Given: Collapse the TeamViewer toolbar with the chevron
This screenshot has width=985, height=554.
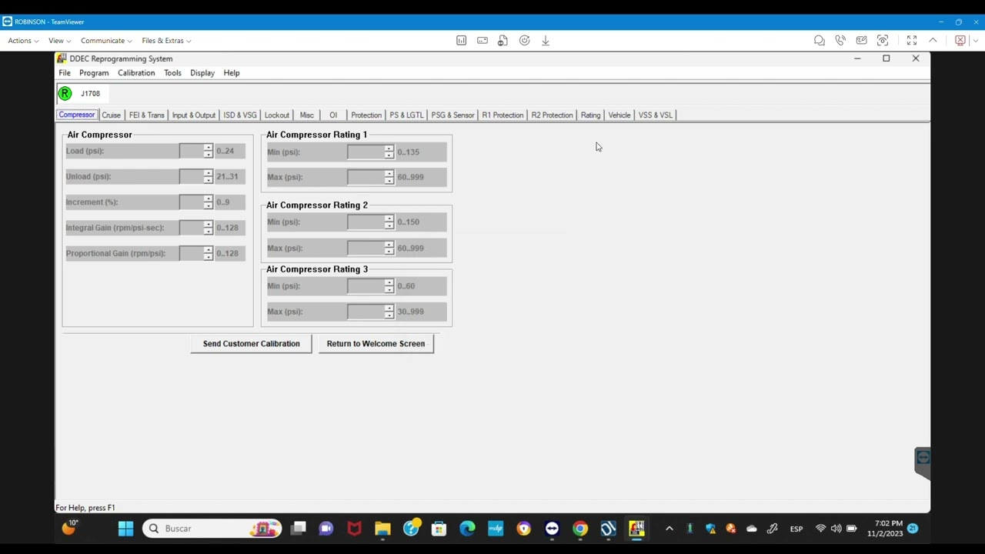Looking at the screenshot, I should pos(933,41).
